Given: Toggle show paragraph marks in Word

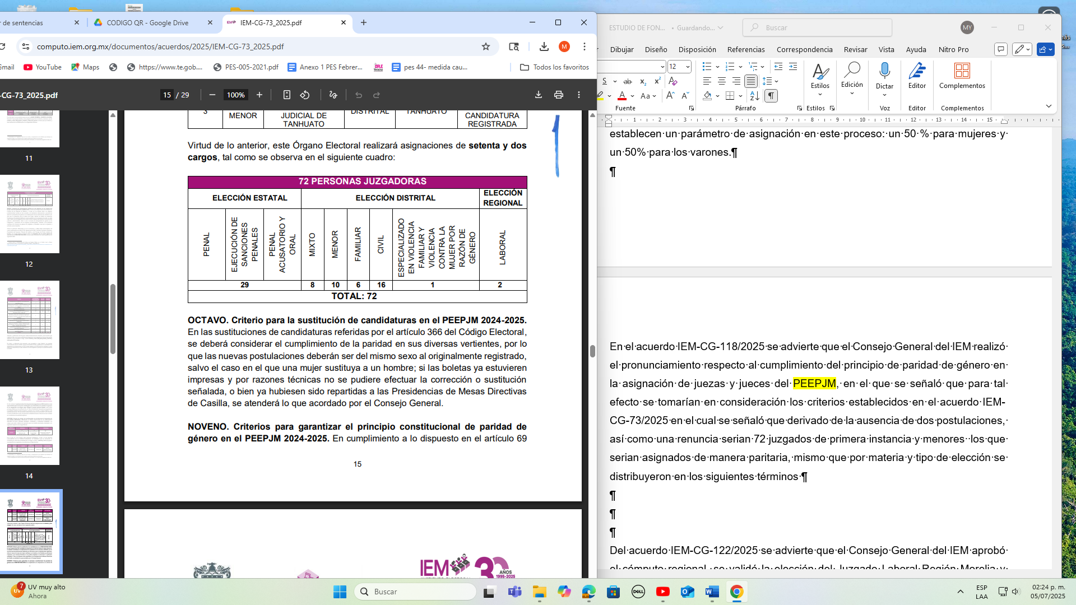Looking at the screenshot, I should pos(771,96).
